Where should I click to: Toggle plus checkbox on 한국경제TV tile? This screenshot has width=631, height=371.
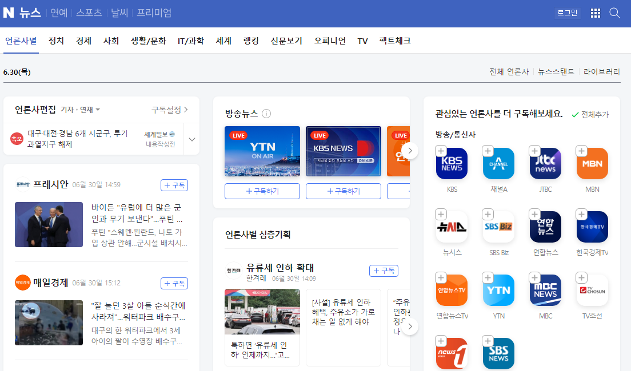(581, 214)
